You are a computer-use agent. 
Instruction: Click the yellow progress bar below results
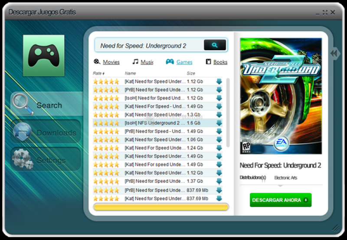coord(161,207)
